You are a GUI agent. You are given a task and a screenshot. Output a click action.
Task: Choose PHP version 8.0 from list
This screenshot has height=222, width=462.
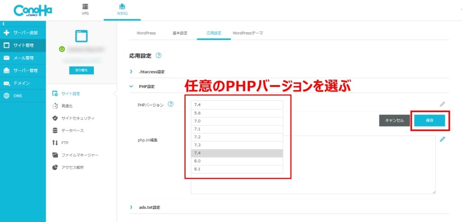pyautogui.click(x=237, y=161)
